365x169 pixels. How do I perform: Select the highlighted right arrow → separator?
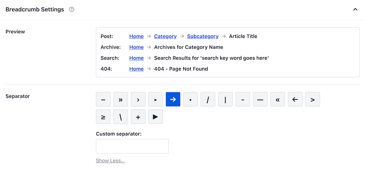(173, 99)
